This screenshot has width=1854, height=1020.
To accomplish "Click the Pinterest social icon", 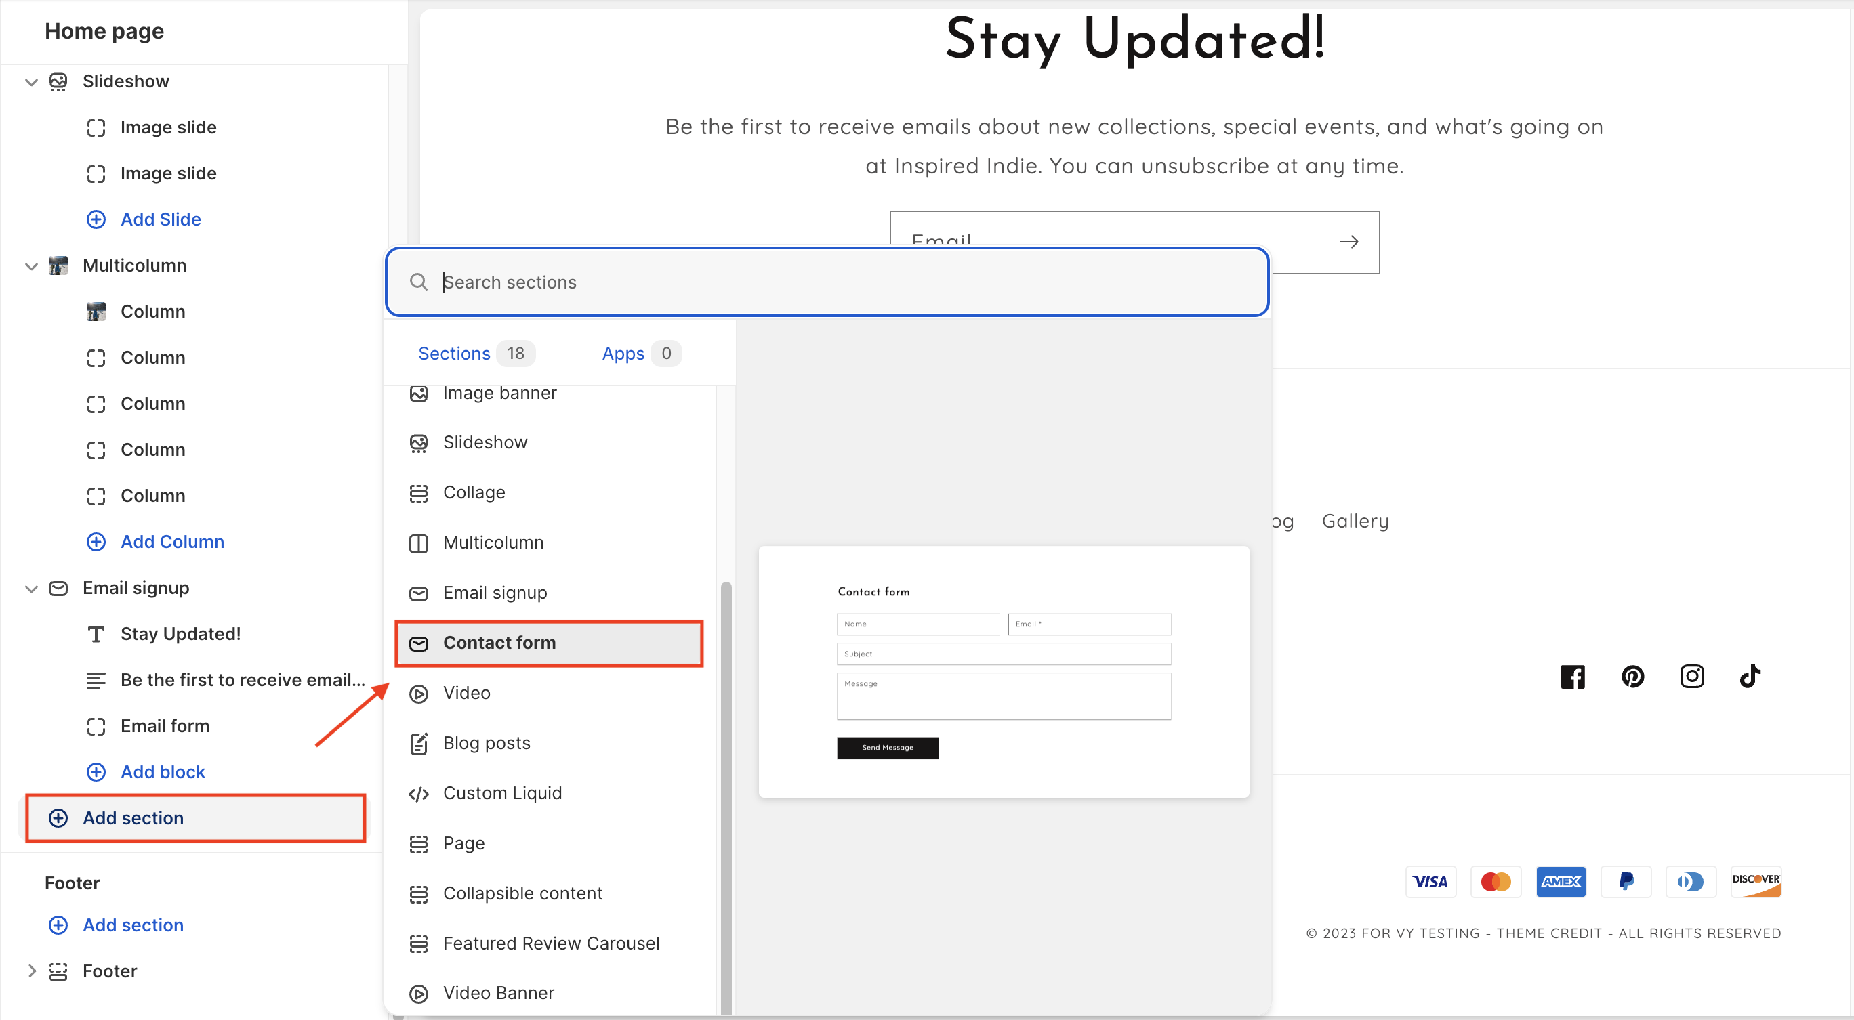I will [1632, 677].
